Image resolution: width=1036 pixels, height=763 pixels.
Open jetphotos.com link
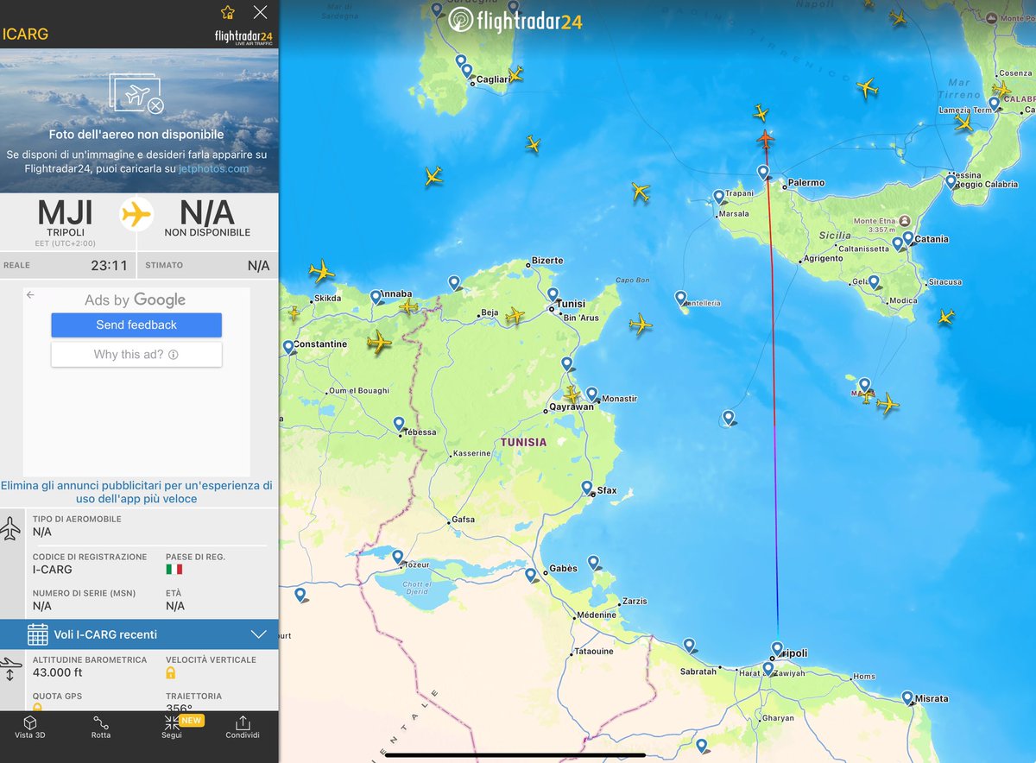(213, 168)
